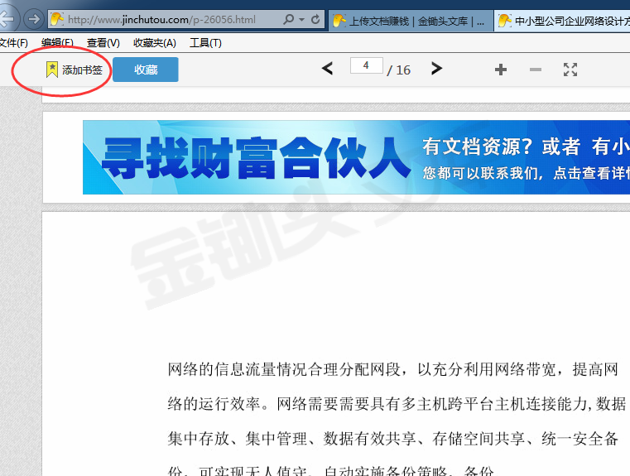Click the search magnifier in address bar
This screenshot has width=630, height=476.
pyautogui.click(x=288, y=19)
